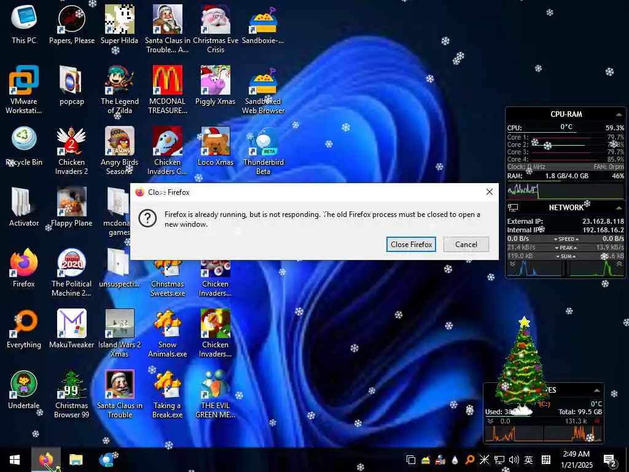Select the This PC desktop icon

24,24
